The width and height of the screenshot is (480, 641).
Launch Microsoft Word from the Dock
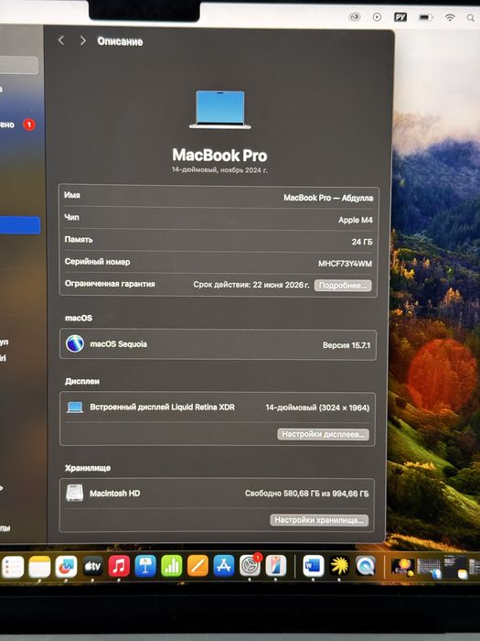(x=314, y=566)
